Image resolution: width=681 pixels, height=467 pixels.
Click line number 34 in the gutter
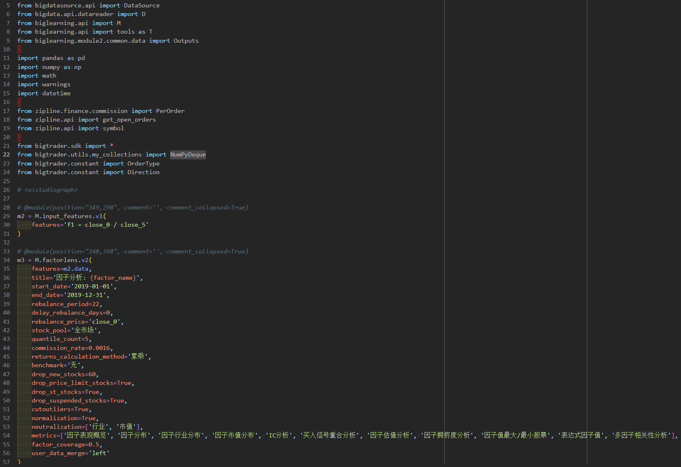pos(7,260)
